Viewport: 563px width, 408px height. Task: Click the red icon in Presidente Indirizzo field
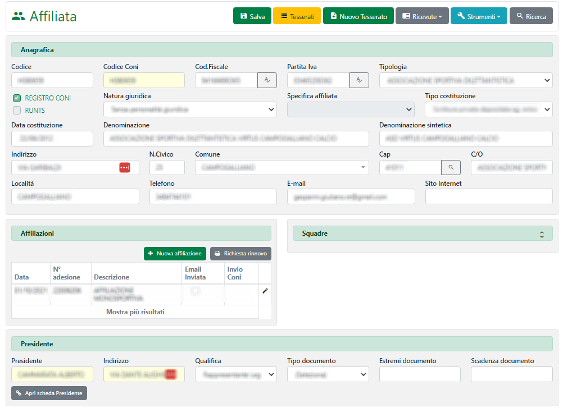click(x=171, y=374)
